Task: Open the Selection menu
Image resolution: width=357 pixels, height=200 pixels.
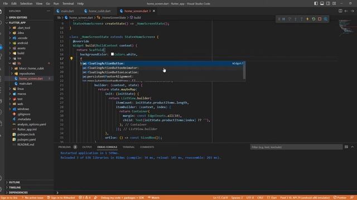Action: pos(26,3)
